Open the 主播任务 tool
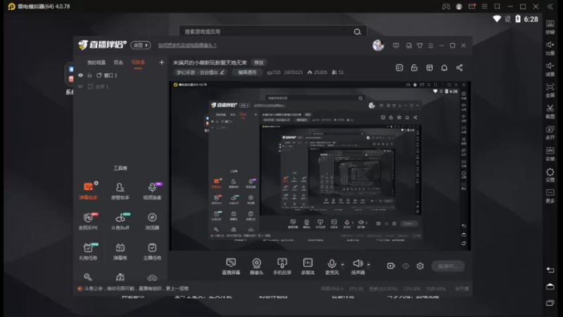Screen dimensions: 563x317 click(x=152, y=251)
